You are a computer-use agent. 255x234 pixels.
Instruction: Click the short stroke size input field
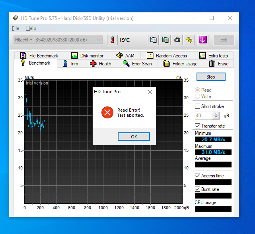tap(203, 115)
